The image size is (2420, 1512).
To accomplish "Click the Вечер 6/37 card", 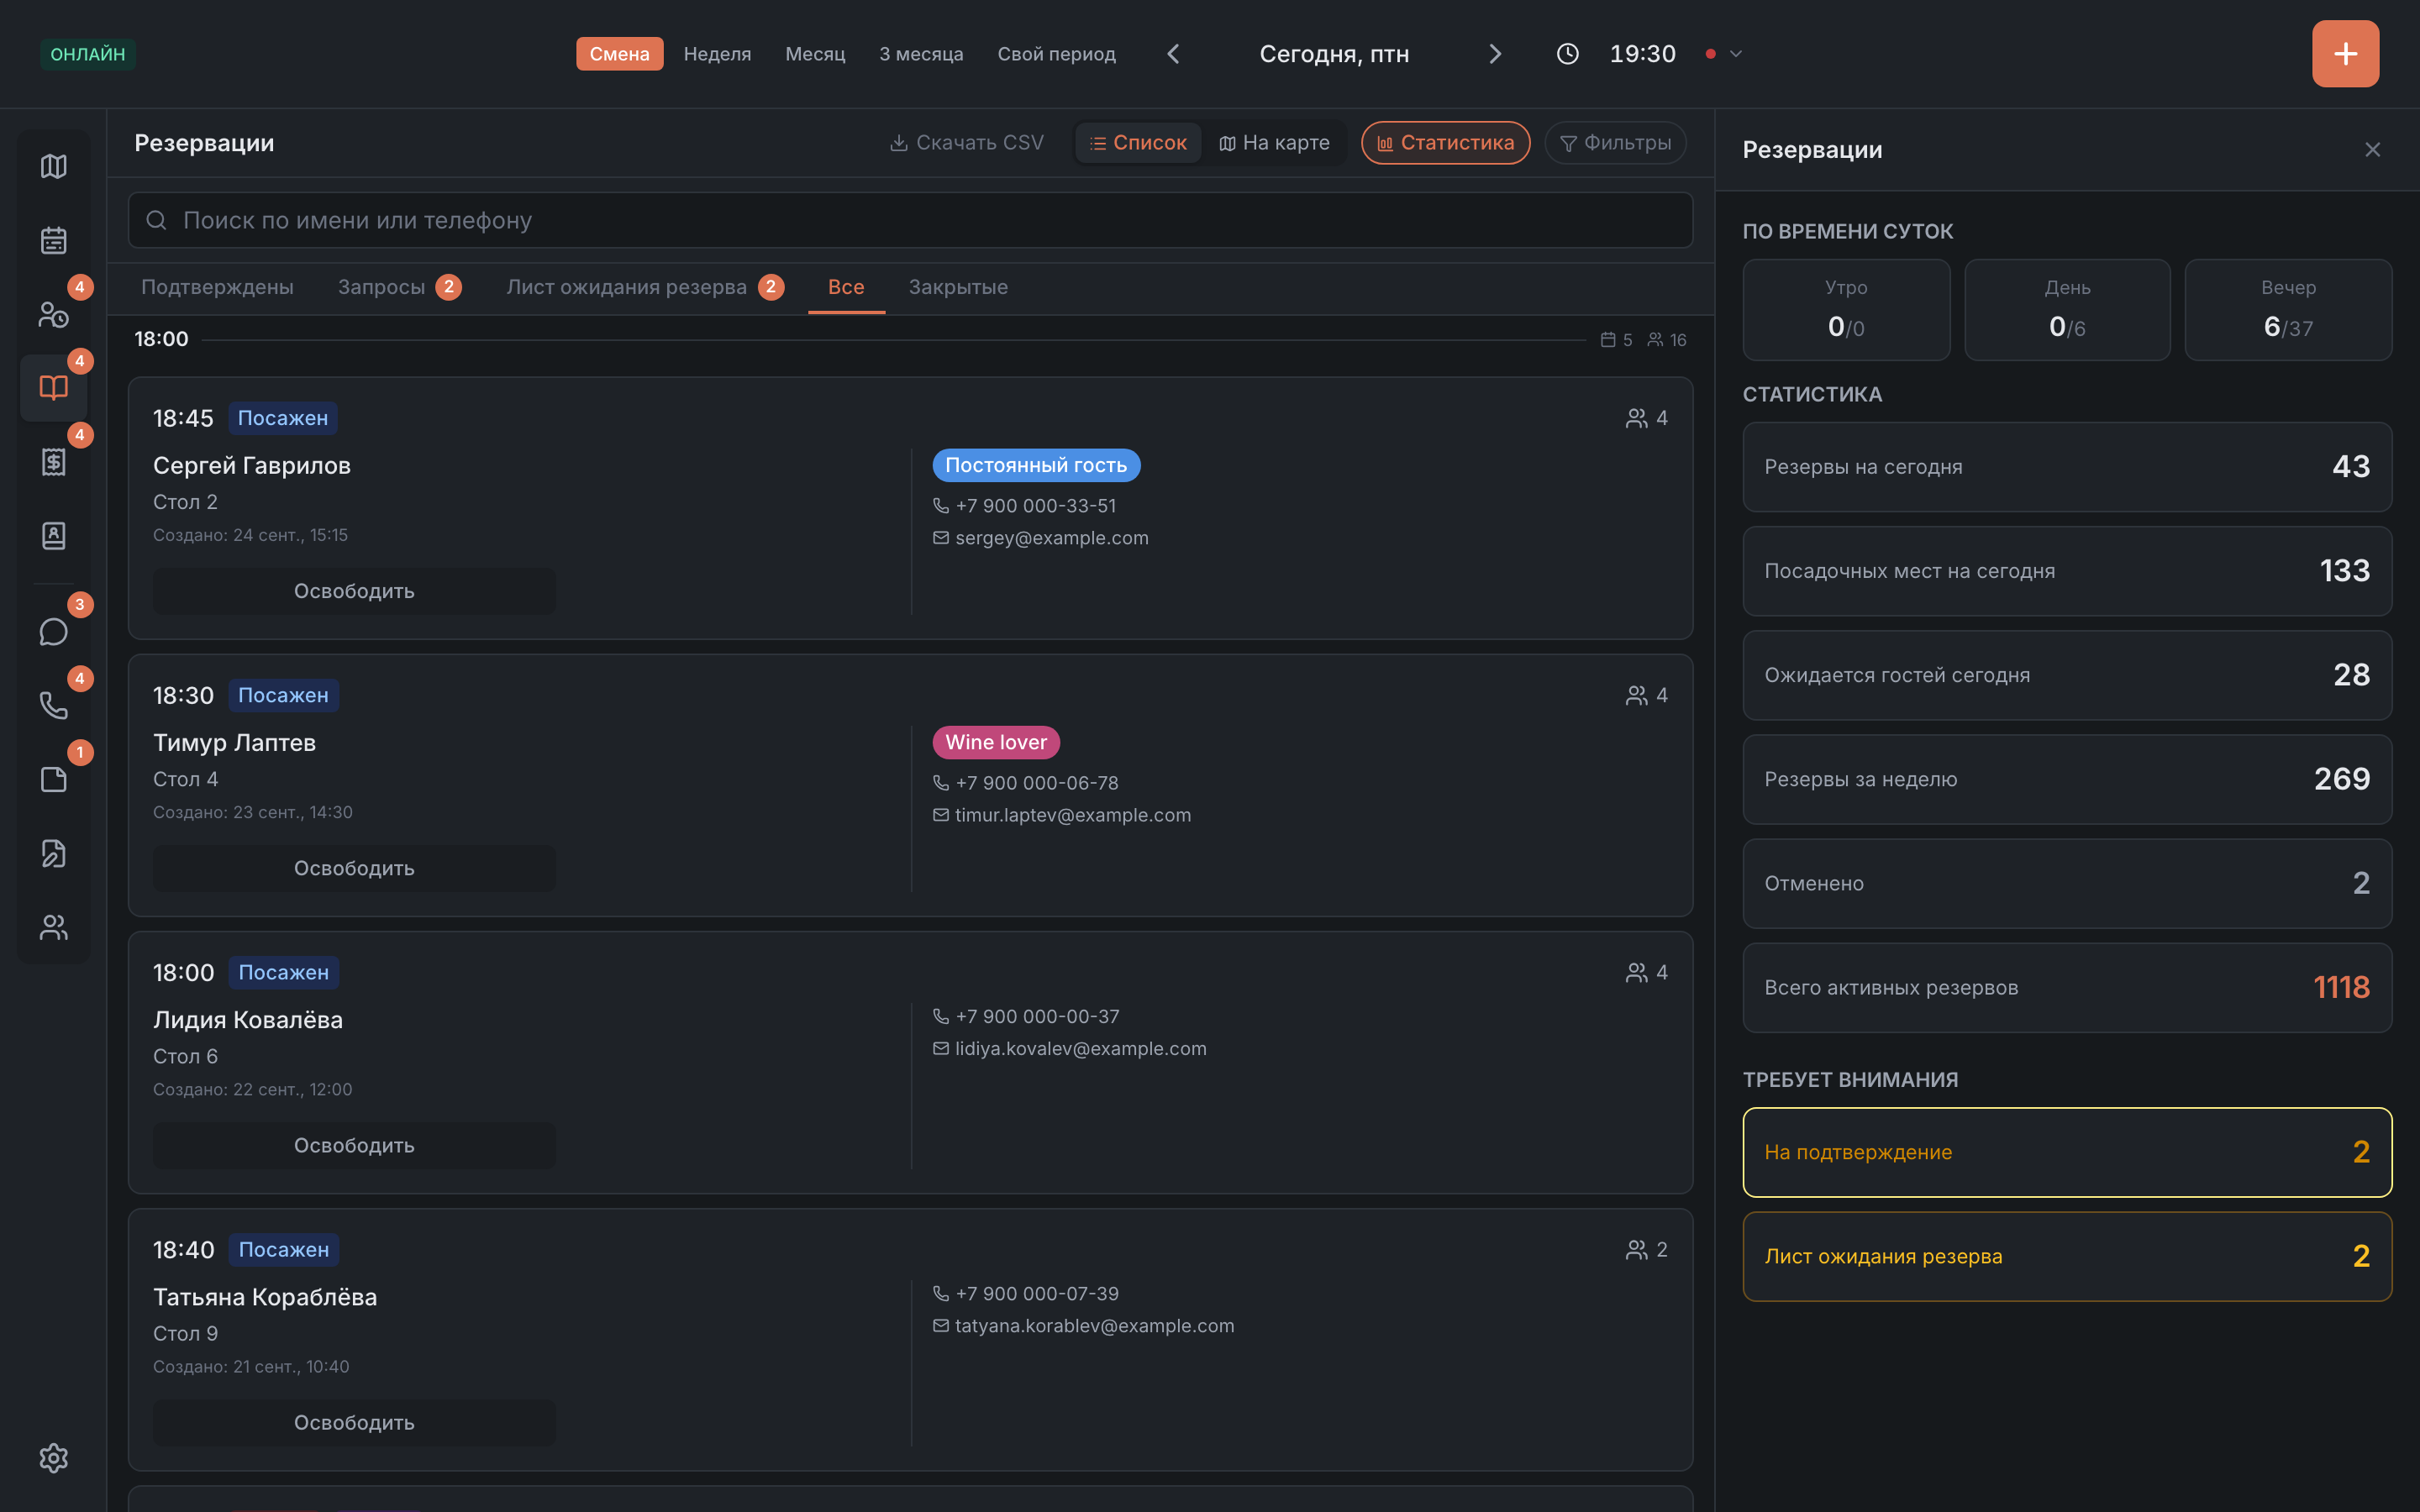I will pos(2287,310).
